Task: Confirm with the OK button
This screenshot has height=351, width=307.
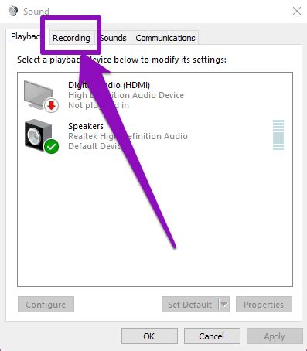Action: pyautogui.click(x=149, y=336)
